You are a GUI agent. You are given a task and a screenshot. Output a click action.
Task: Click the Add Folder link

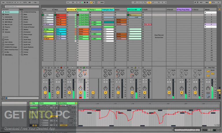[9, 55]
